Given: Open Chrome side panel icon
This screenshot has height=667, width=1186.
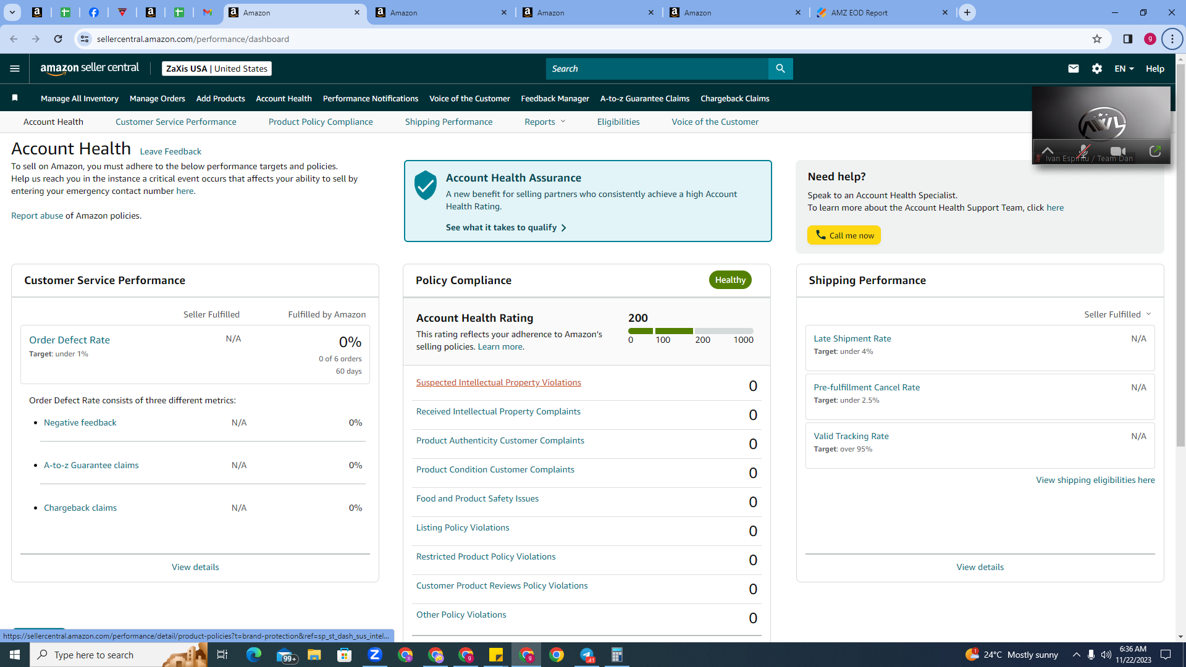Looking at the screenshot, I should click(1128, 39).
